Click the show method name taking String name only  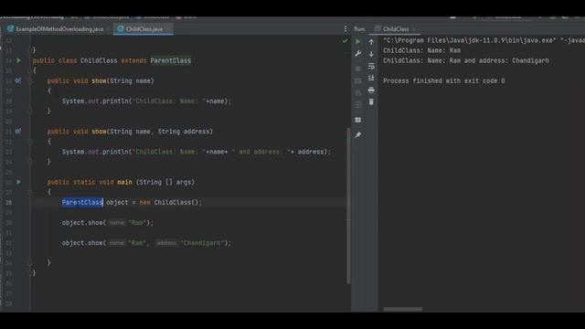tap(99, 80)
